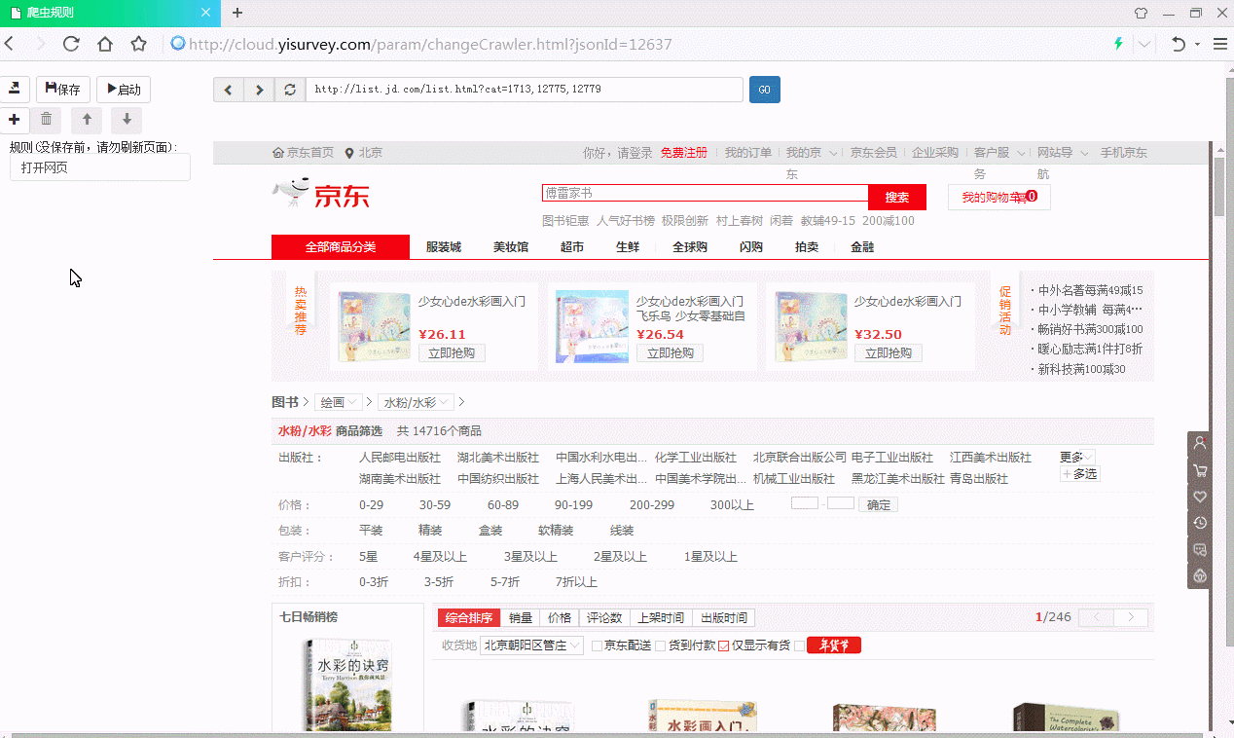Click the user profile sidebar icon
The image size is (1234, 738).
1200,443
